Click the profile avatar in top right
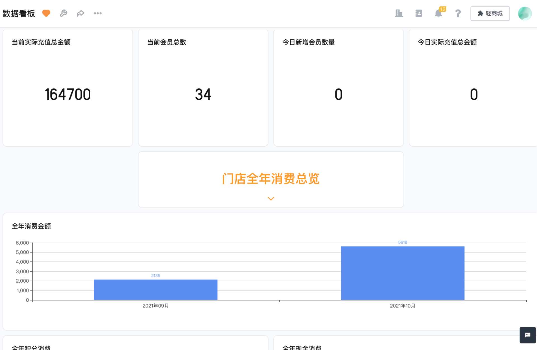This screenshot has height=350, width=537. 524,13
